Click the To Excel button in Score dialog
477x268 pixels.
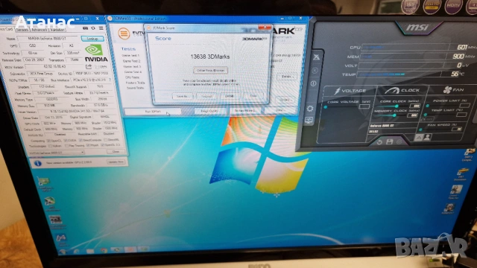click(206, 96)
